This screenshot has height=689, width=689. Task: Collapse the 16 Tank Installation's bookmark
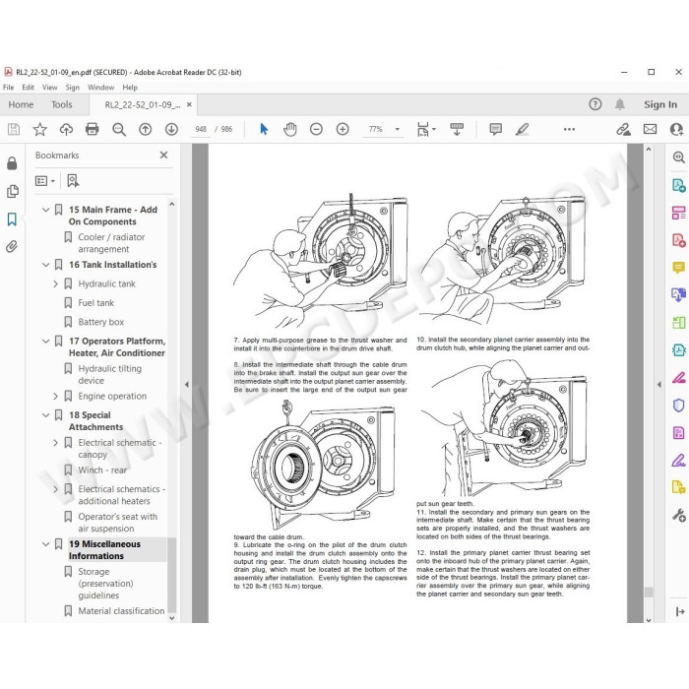click(x=45, y=265)
